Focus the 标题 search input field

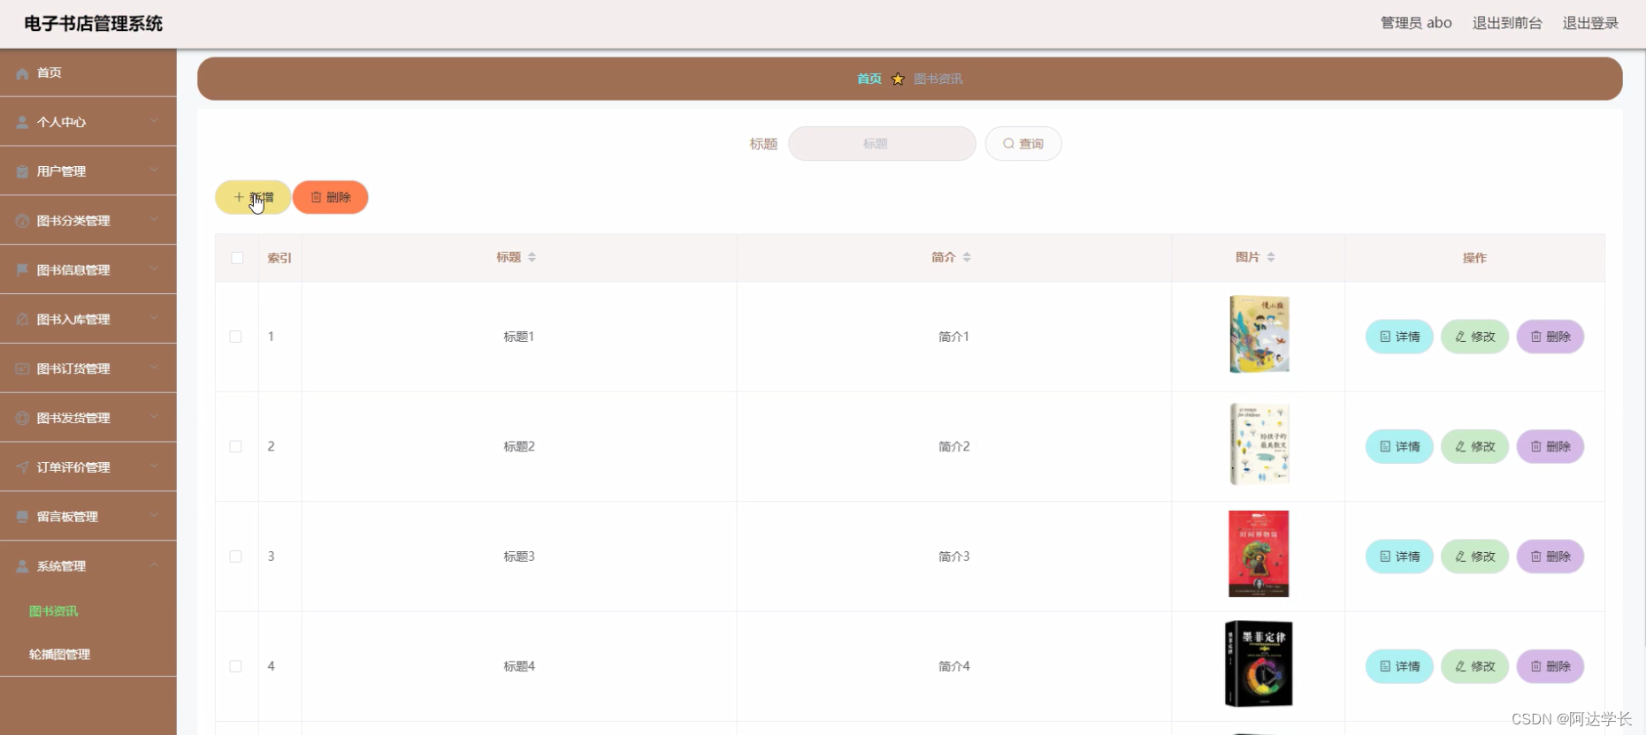pos(882,143)
